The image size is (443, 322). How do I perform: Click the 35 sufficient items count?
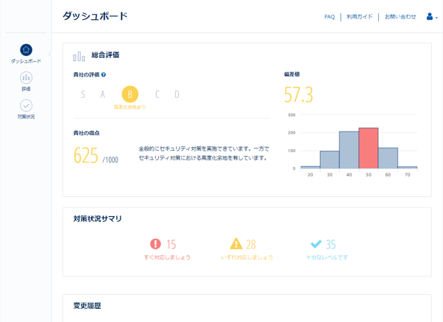coord(331,244)
